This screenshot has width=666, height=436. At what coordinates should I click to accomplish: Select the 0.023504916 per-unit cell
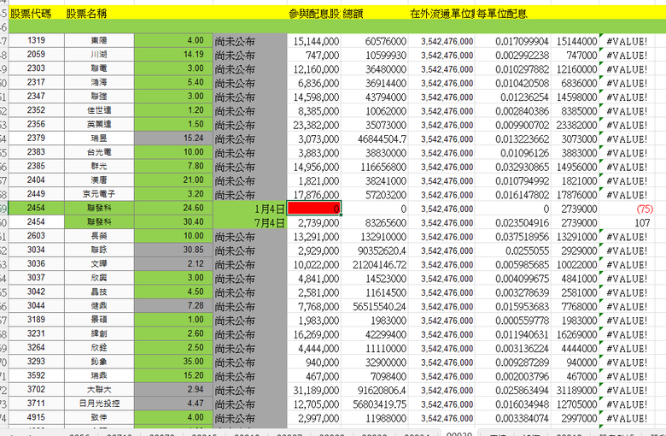[512, 223]
